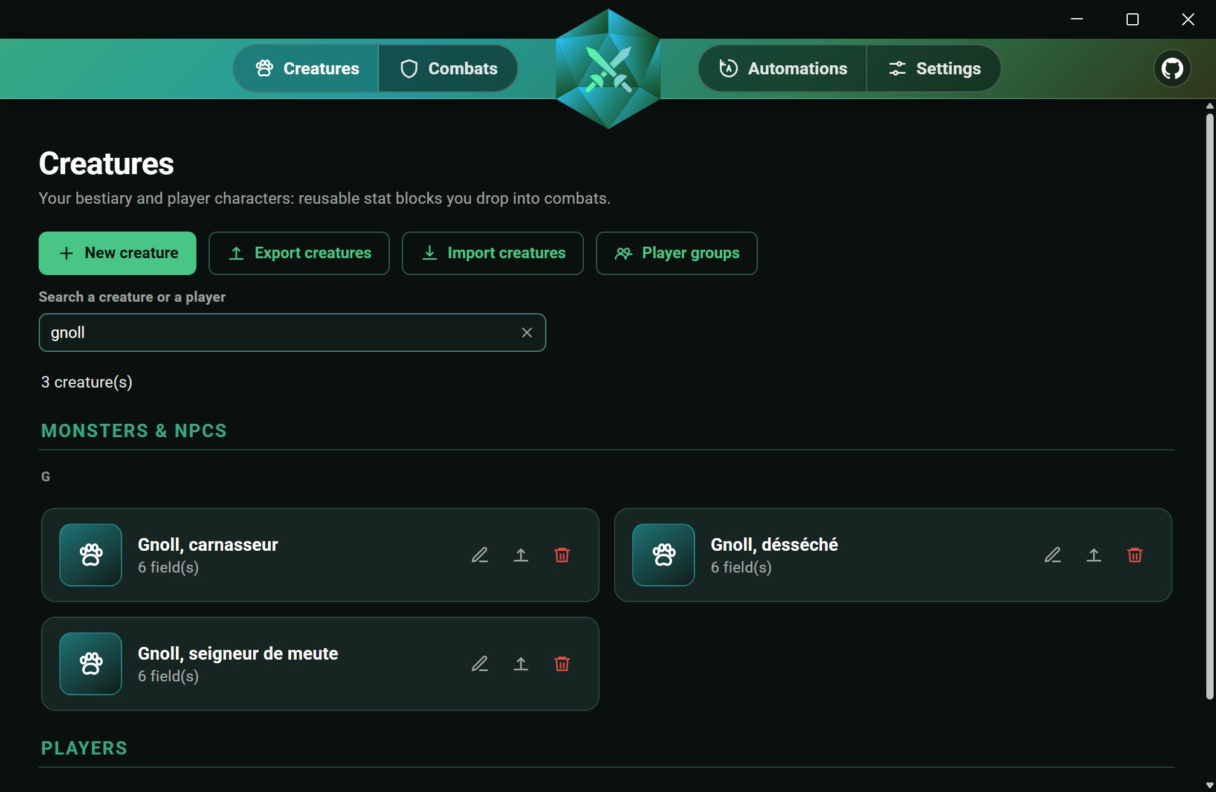Click the crossed swords app logo
1216x792 pixels.
click(x=608, y=69)
